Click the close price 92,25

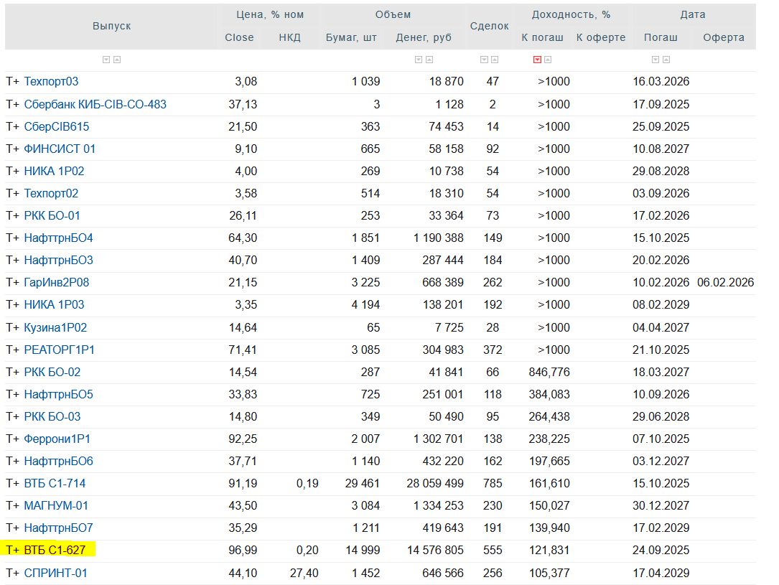pos(243,439)
